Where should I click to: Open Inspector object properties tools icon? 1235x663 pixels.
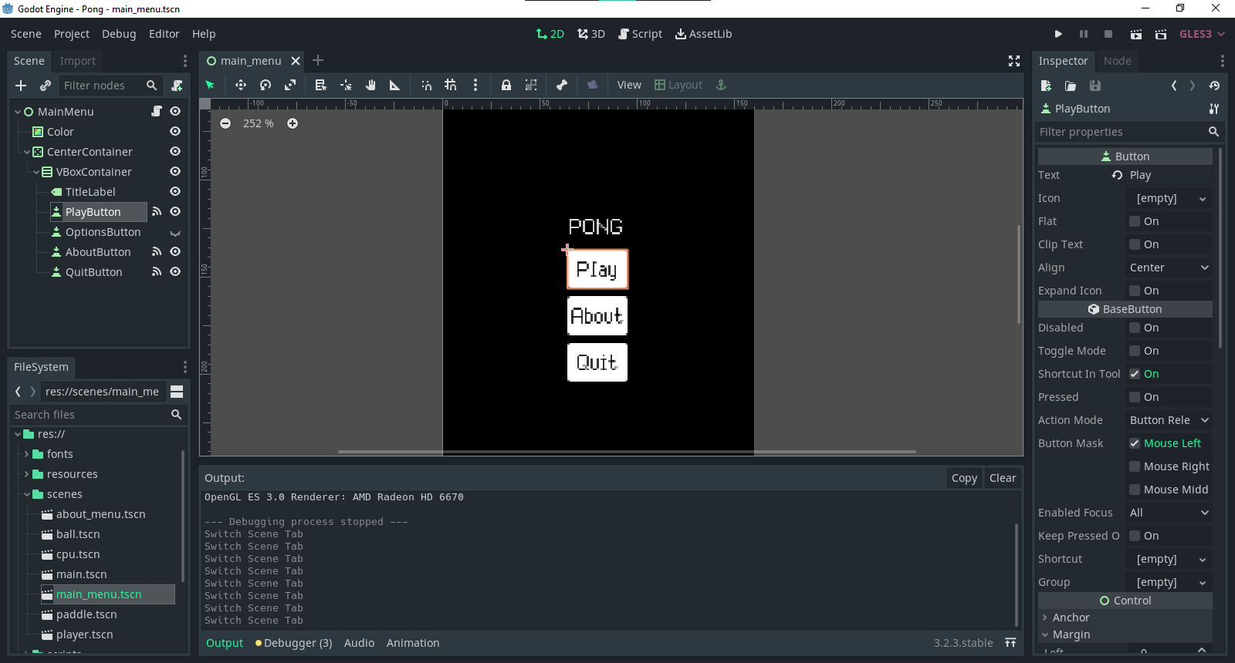1214,109
